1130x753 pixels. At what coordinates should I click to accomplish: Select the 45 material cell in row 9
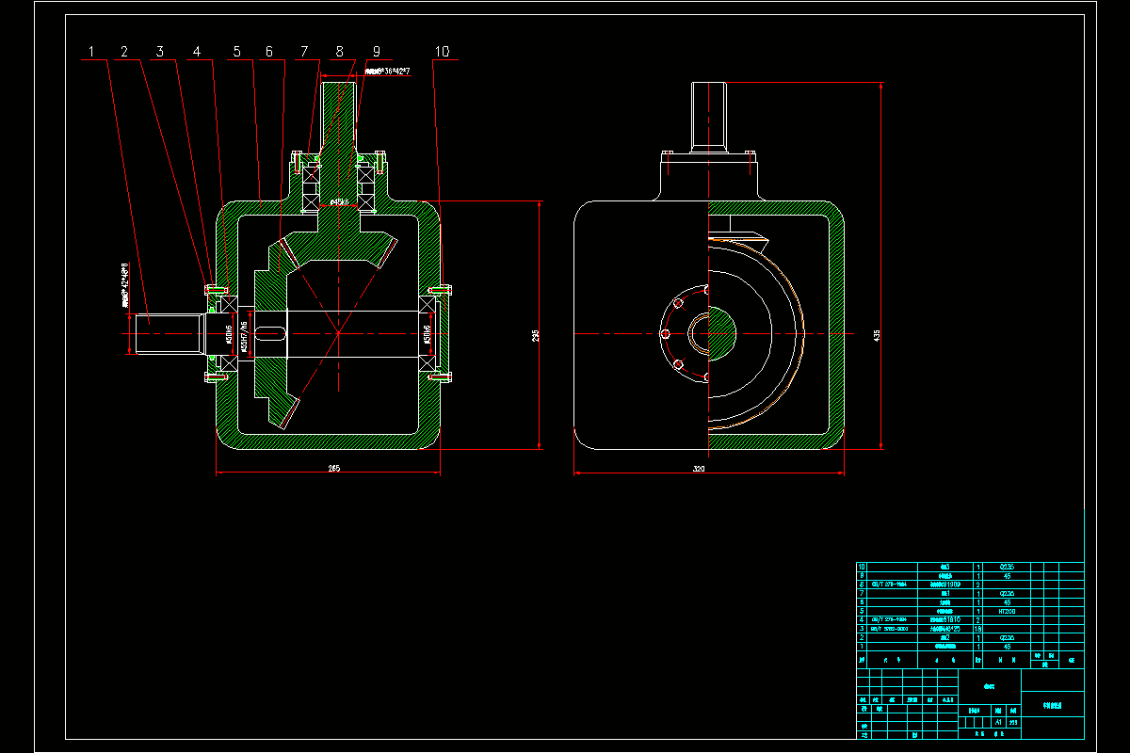tap(1007, 576)
